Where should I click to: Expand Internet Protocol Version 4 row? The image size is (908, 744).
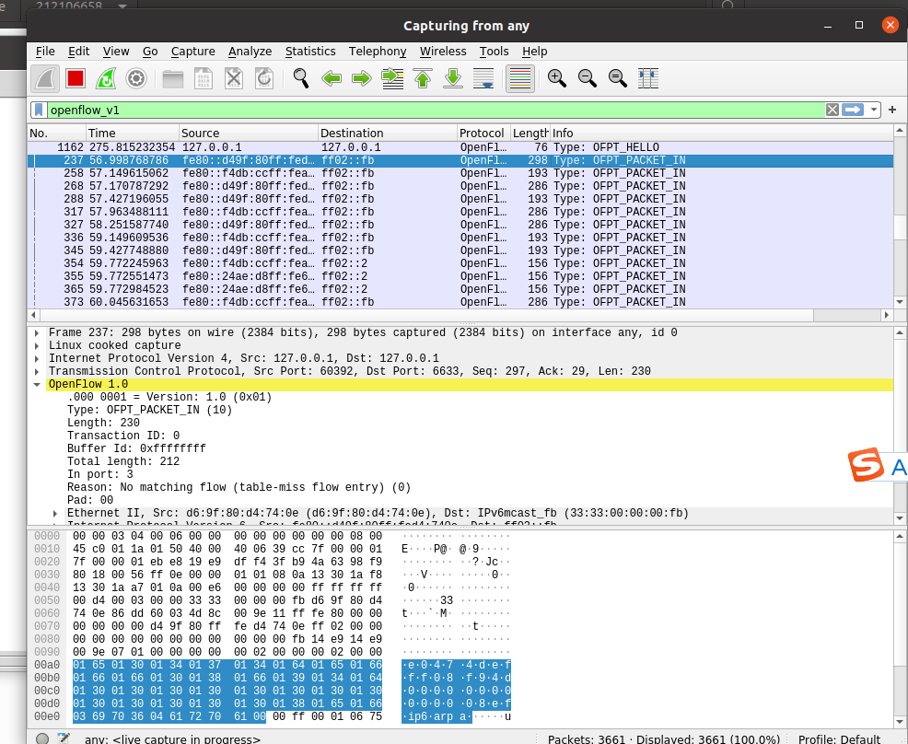[37, 358]
